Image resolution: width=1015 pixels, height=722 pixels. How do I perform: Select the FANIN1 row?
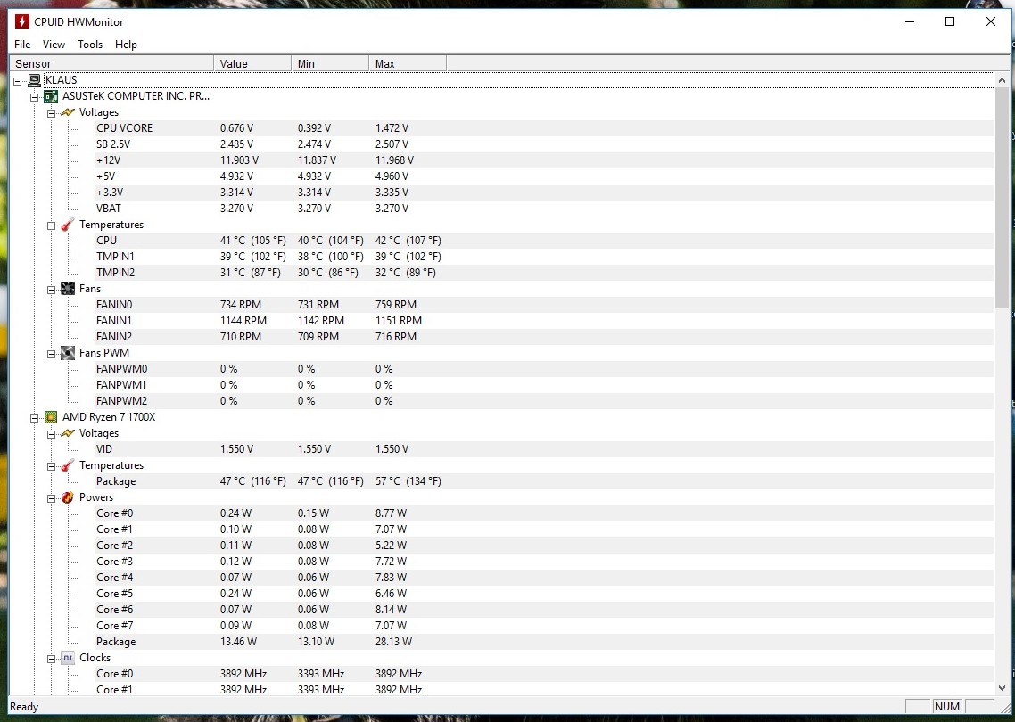pos(544,320)
